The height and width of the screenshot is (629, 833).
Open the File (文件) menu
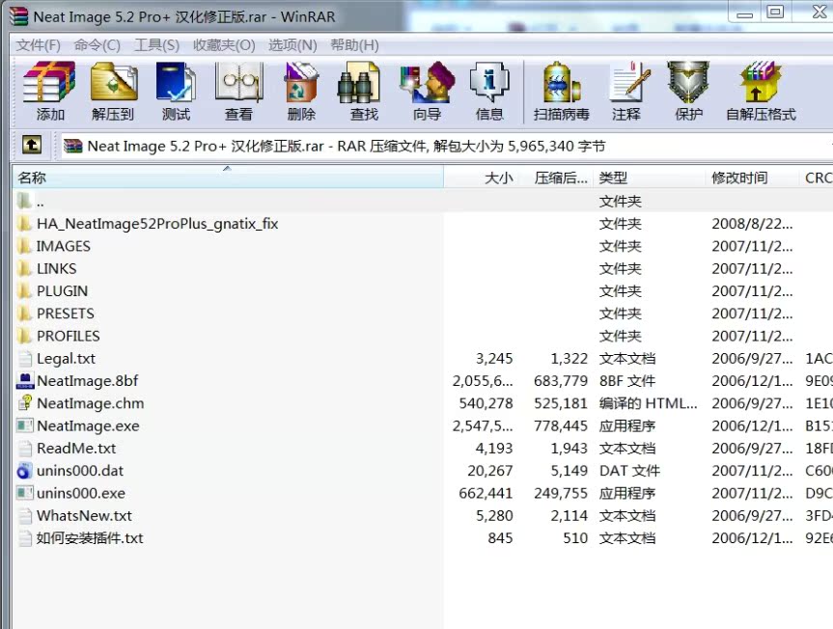[x=39, y=45]
